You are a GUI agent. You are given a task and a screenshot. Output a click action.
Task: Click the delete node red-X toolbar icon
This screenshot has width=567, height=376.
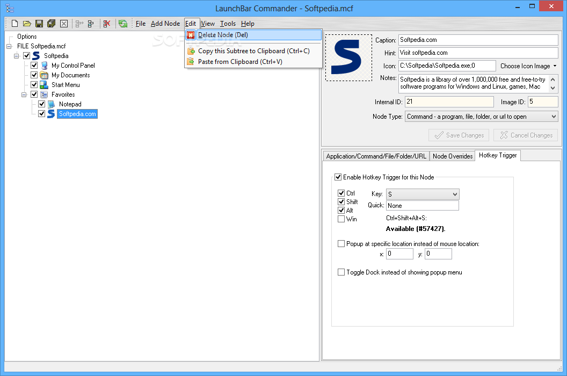107,24
